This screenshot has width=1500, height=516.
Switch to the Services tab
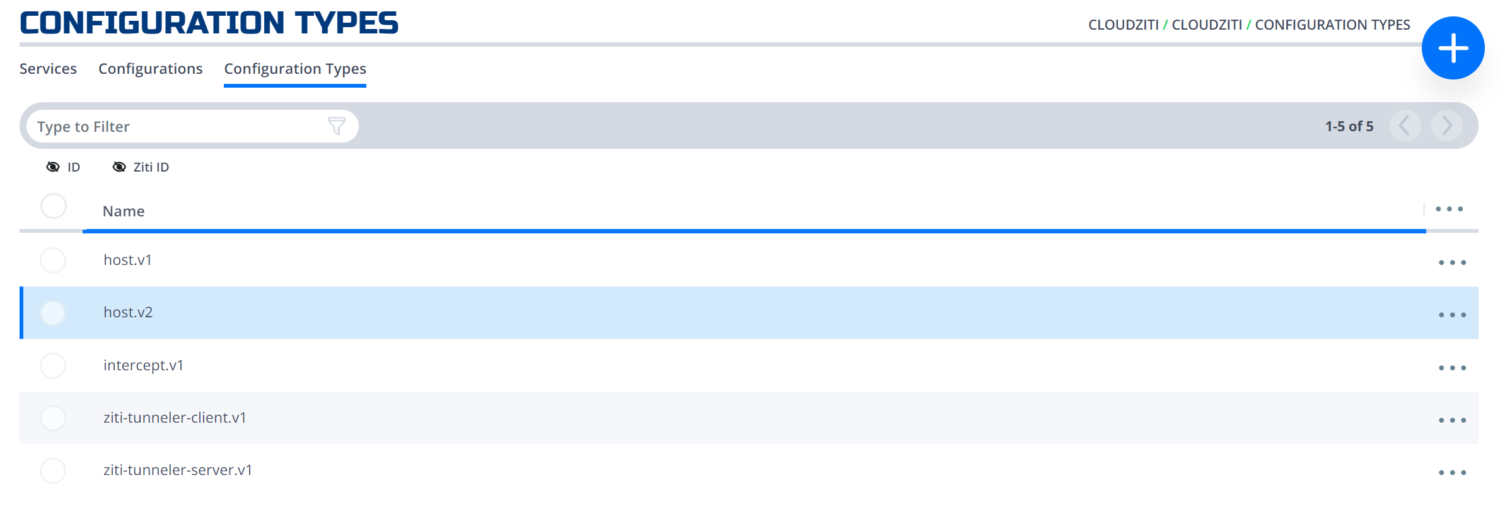[x=48, y=69]
